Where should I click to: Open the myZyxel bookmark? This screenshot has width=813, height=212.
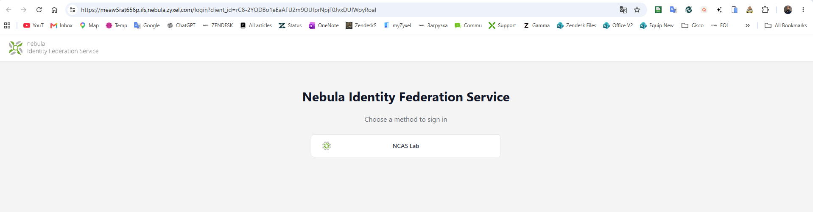(x=397, y=25)
